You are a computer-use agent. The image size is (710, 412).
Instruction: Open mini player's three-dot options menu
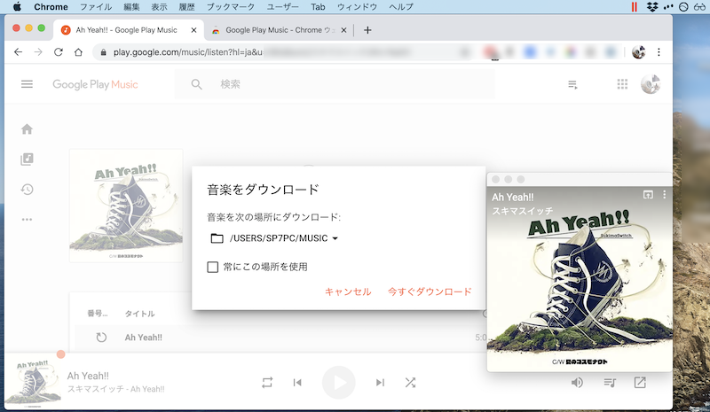point(664,194)
